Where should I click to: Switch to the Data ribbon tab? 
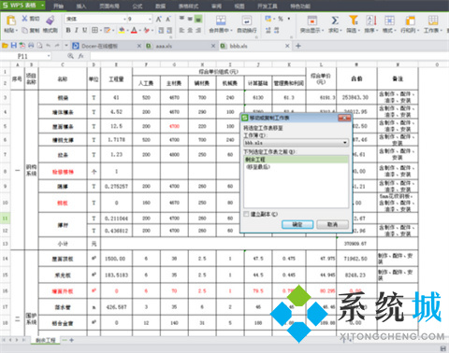click(161, 6)
